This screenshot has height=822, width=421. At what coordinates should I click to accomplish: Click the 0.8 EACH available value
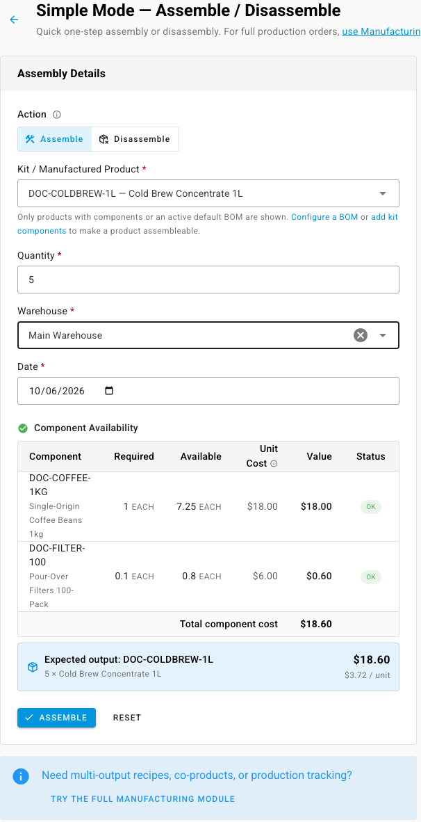[201, 576]
